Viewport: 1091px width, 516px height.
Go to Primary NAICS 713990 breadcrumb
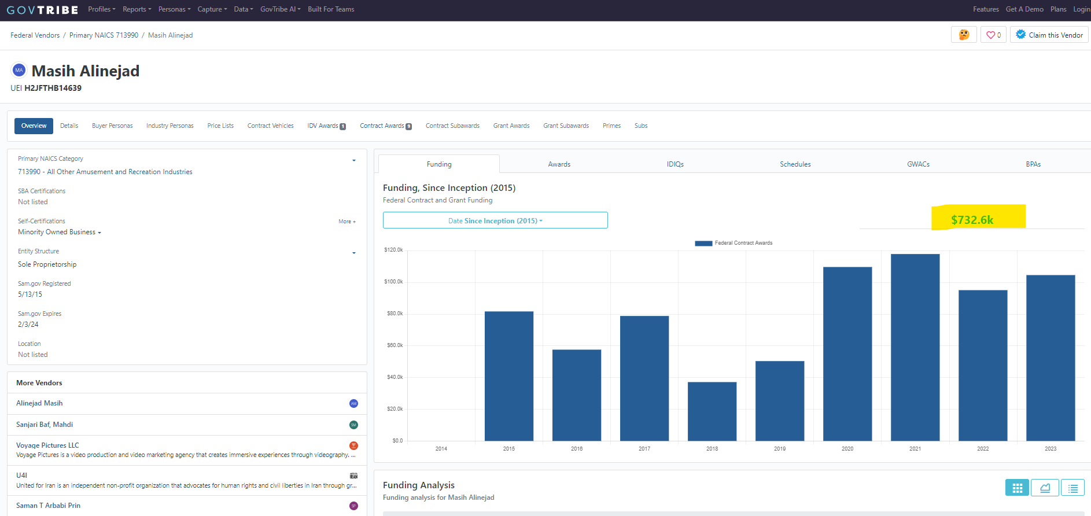pyautogui.click(x=104, y=35)
